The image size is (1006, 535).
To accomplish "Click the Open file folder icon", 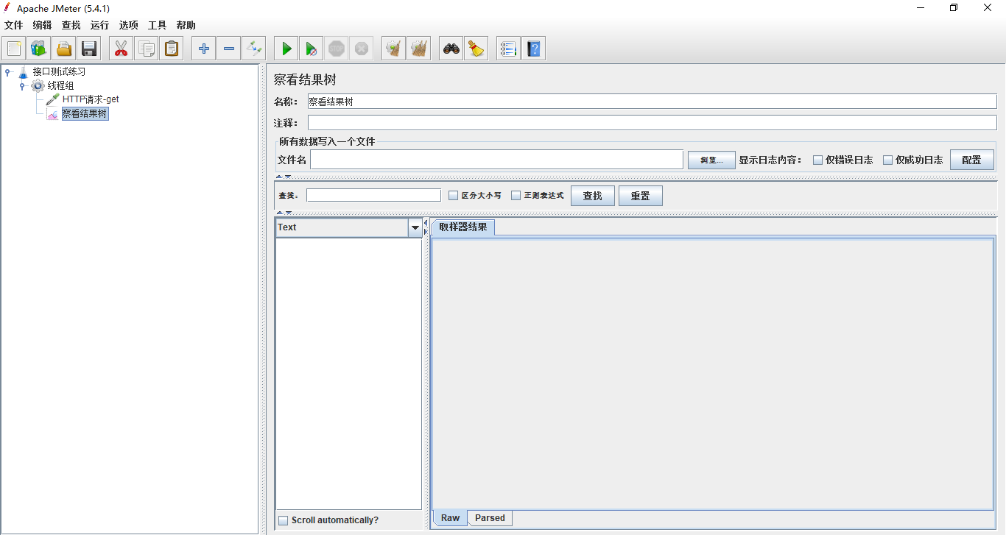I will (64, 49).
